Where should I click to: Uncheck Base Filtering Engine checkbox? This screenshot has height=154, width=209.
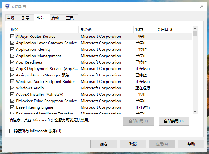13,107
